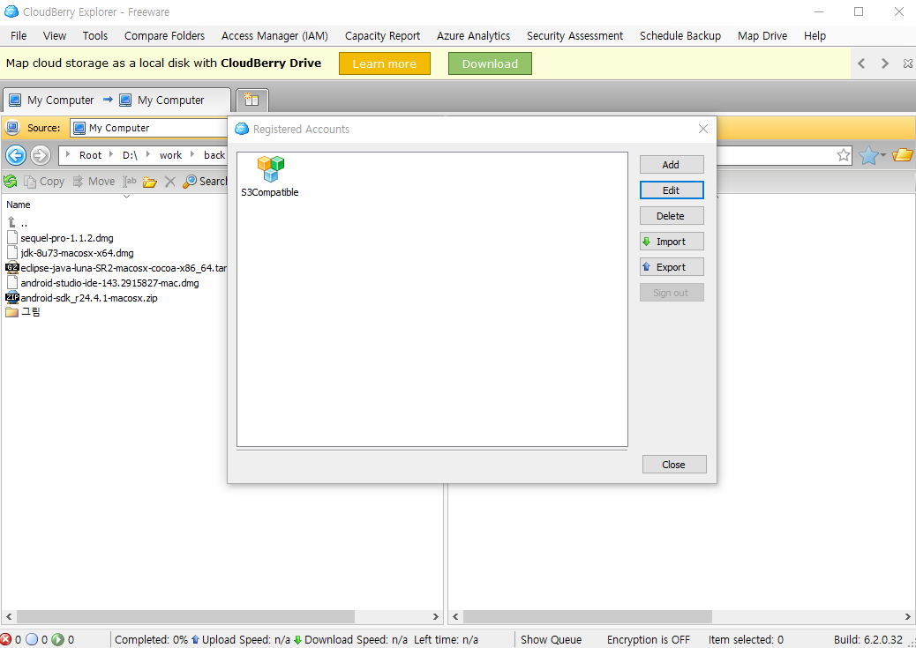
Task: Click Show Queue in status bar
Action: click(x=551, y=640)
